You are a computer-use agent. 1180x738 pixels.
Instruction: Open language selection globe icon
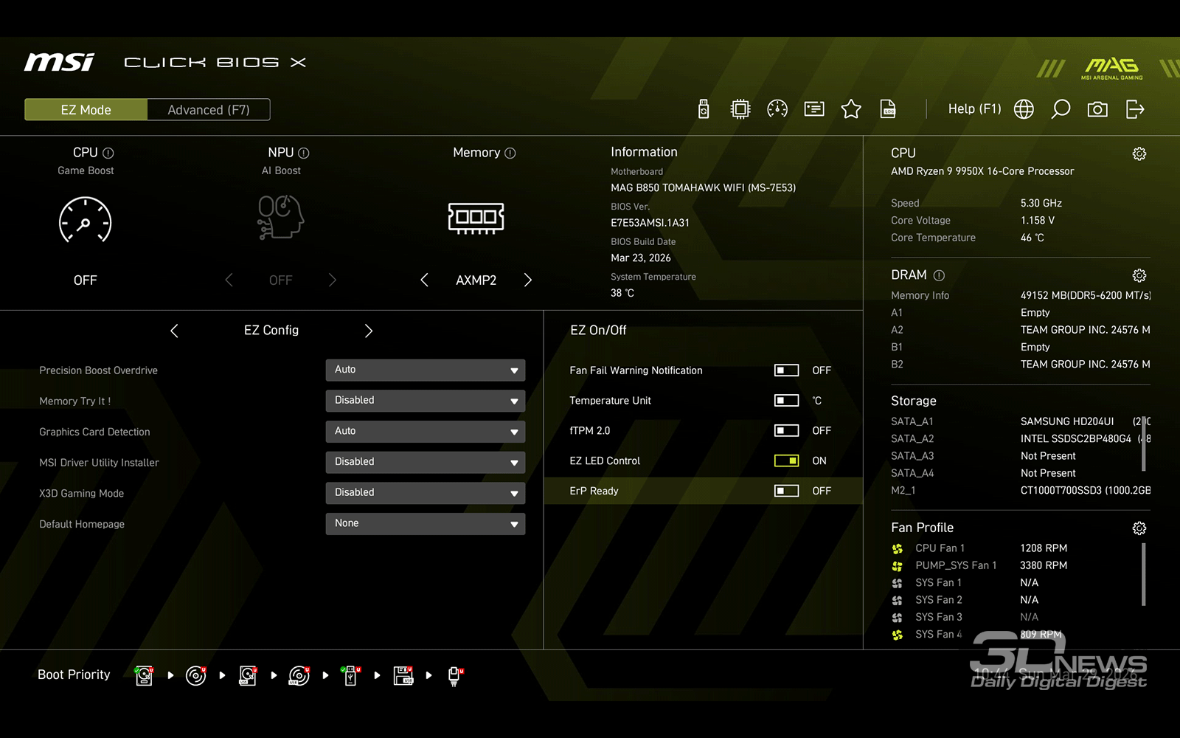1024,109
